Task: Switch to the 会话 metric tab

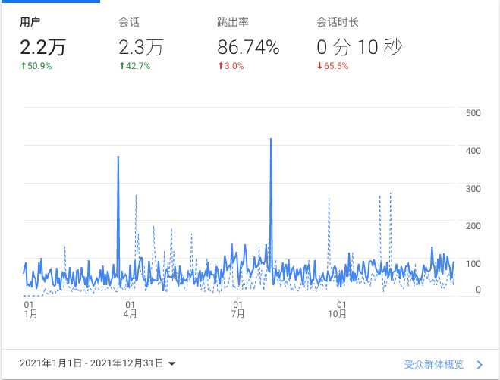Action: coord(129,22)
